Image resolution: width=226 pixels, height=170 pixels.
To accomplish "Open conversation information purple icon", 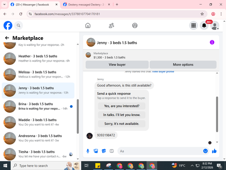I will (212, 42).
